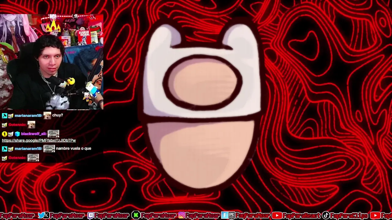392x220 pixels.
Task: Click the streamer webcam feed
Action: [x=51, y=62]
